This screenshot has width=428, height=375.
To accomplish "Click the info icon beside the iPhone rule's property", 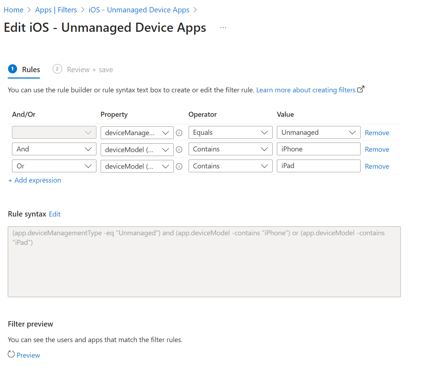I will pos(179,149).
